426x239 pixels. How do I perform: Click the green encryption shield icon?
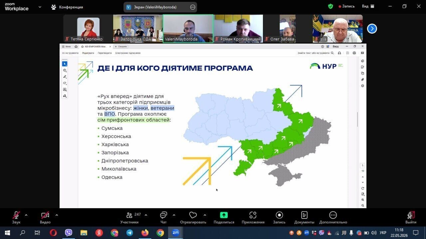coord(330,6)
